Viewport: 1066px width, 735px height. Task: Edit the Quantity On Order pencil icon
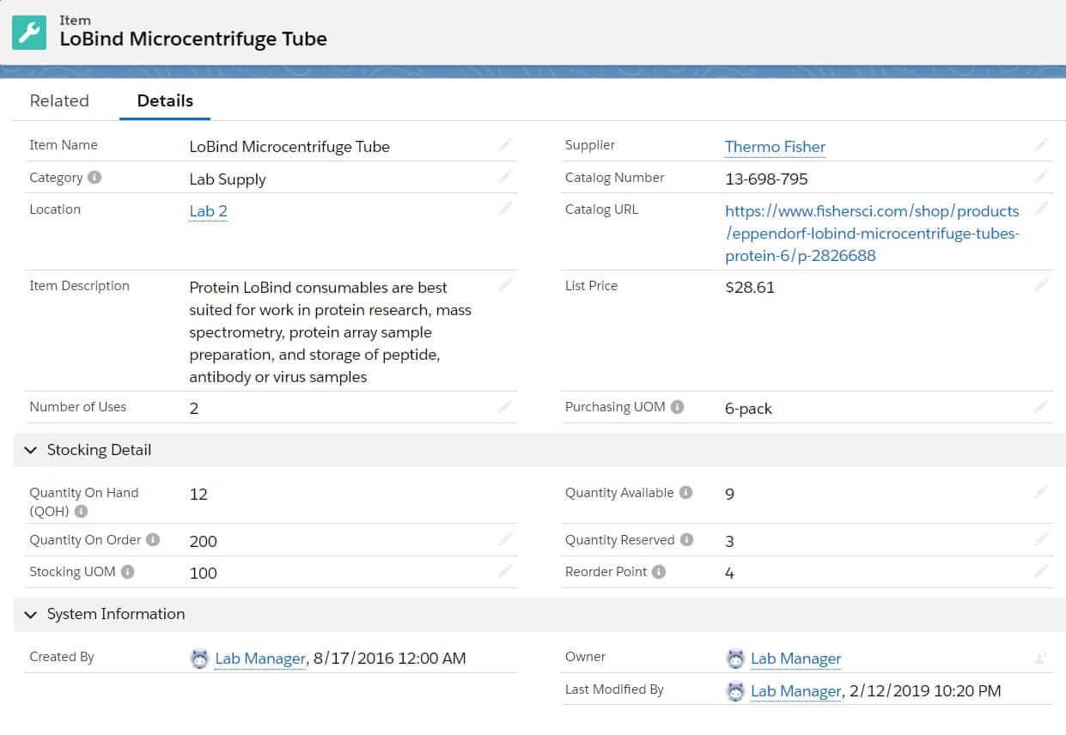click(505, 539)
